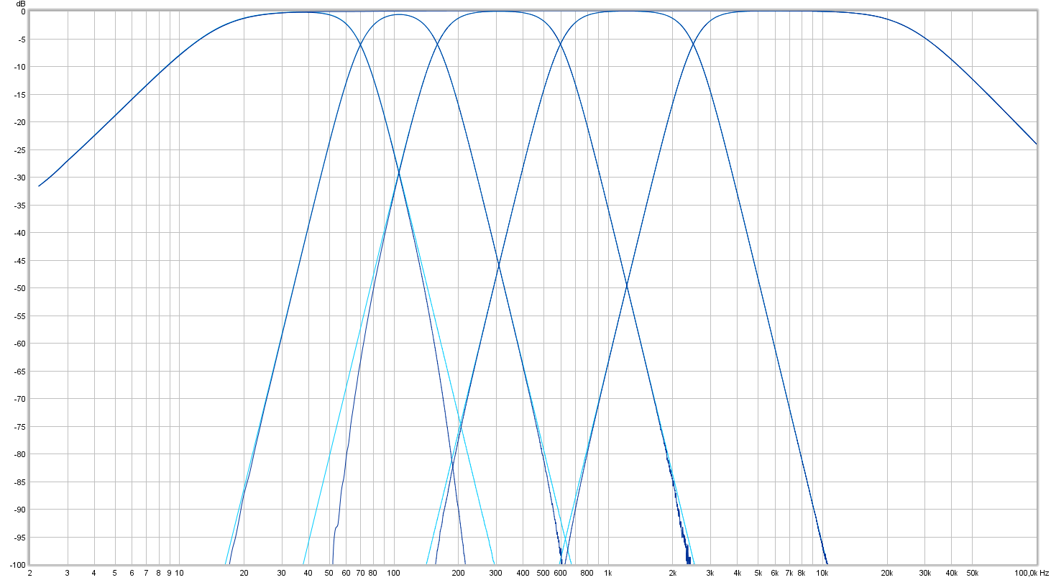Click the "10k" frequency axis value

tap(822, 574)
